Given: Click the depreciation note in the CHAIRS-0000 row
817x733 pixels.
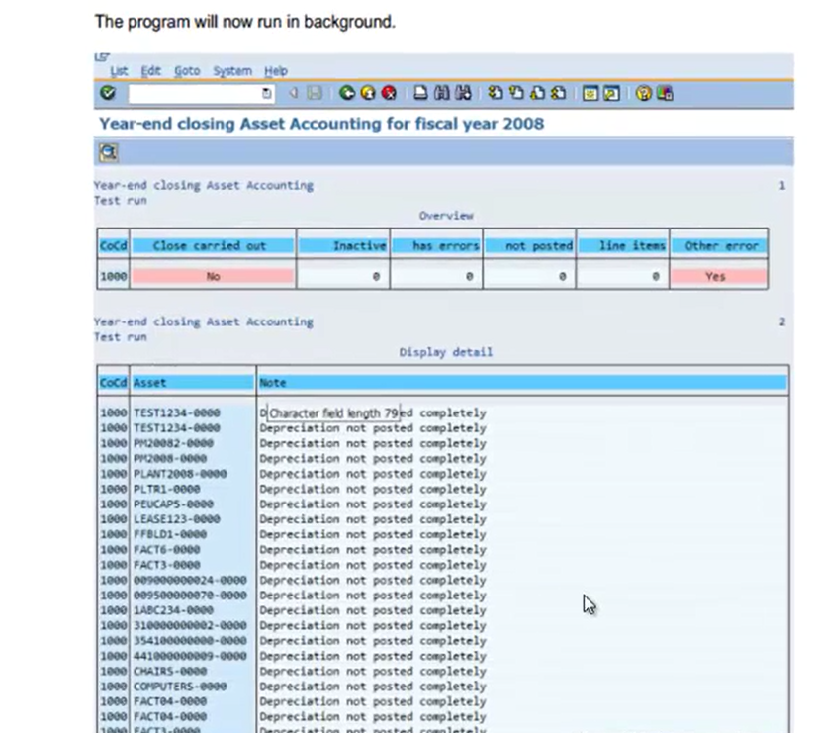Looking at the screenshot, I should [373, 671].
